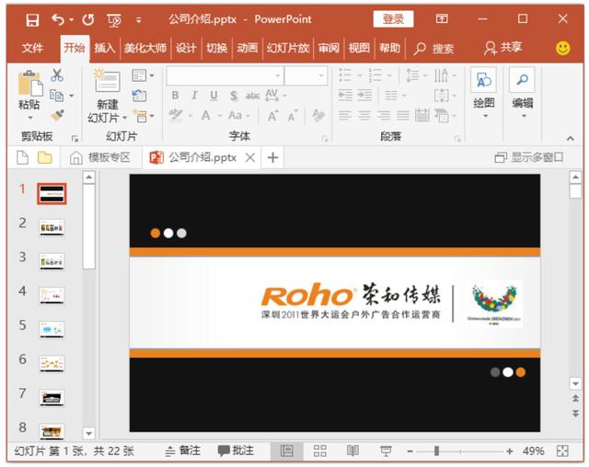Screen dimensions: 589x467
Task: Open Ribbon Display Options icon
Action: 442,18
